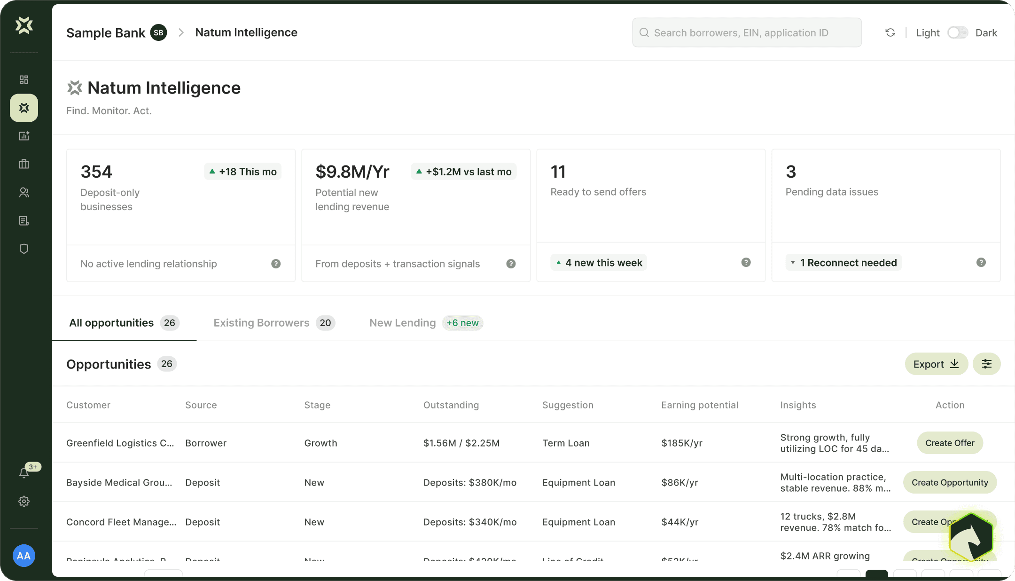Click the Export button
1015x581 pixels.
pyautogui.click(x=936, y=364)
